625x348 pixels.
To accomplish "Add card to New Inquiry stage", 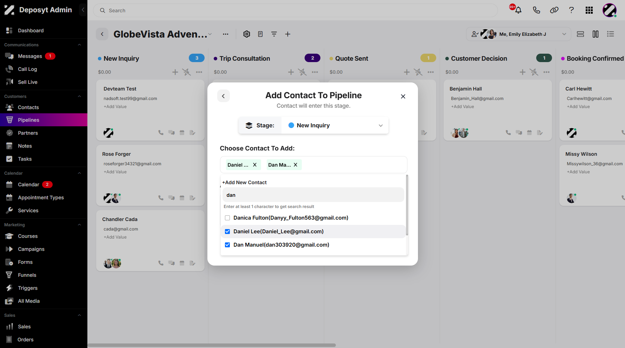I will click(x=175, y=72).
